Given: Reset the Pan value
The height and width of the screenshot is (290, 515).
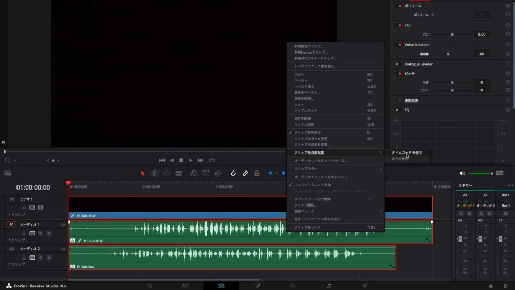Looking at the screenshot, I should click(508, 34).
